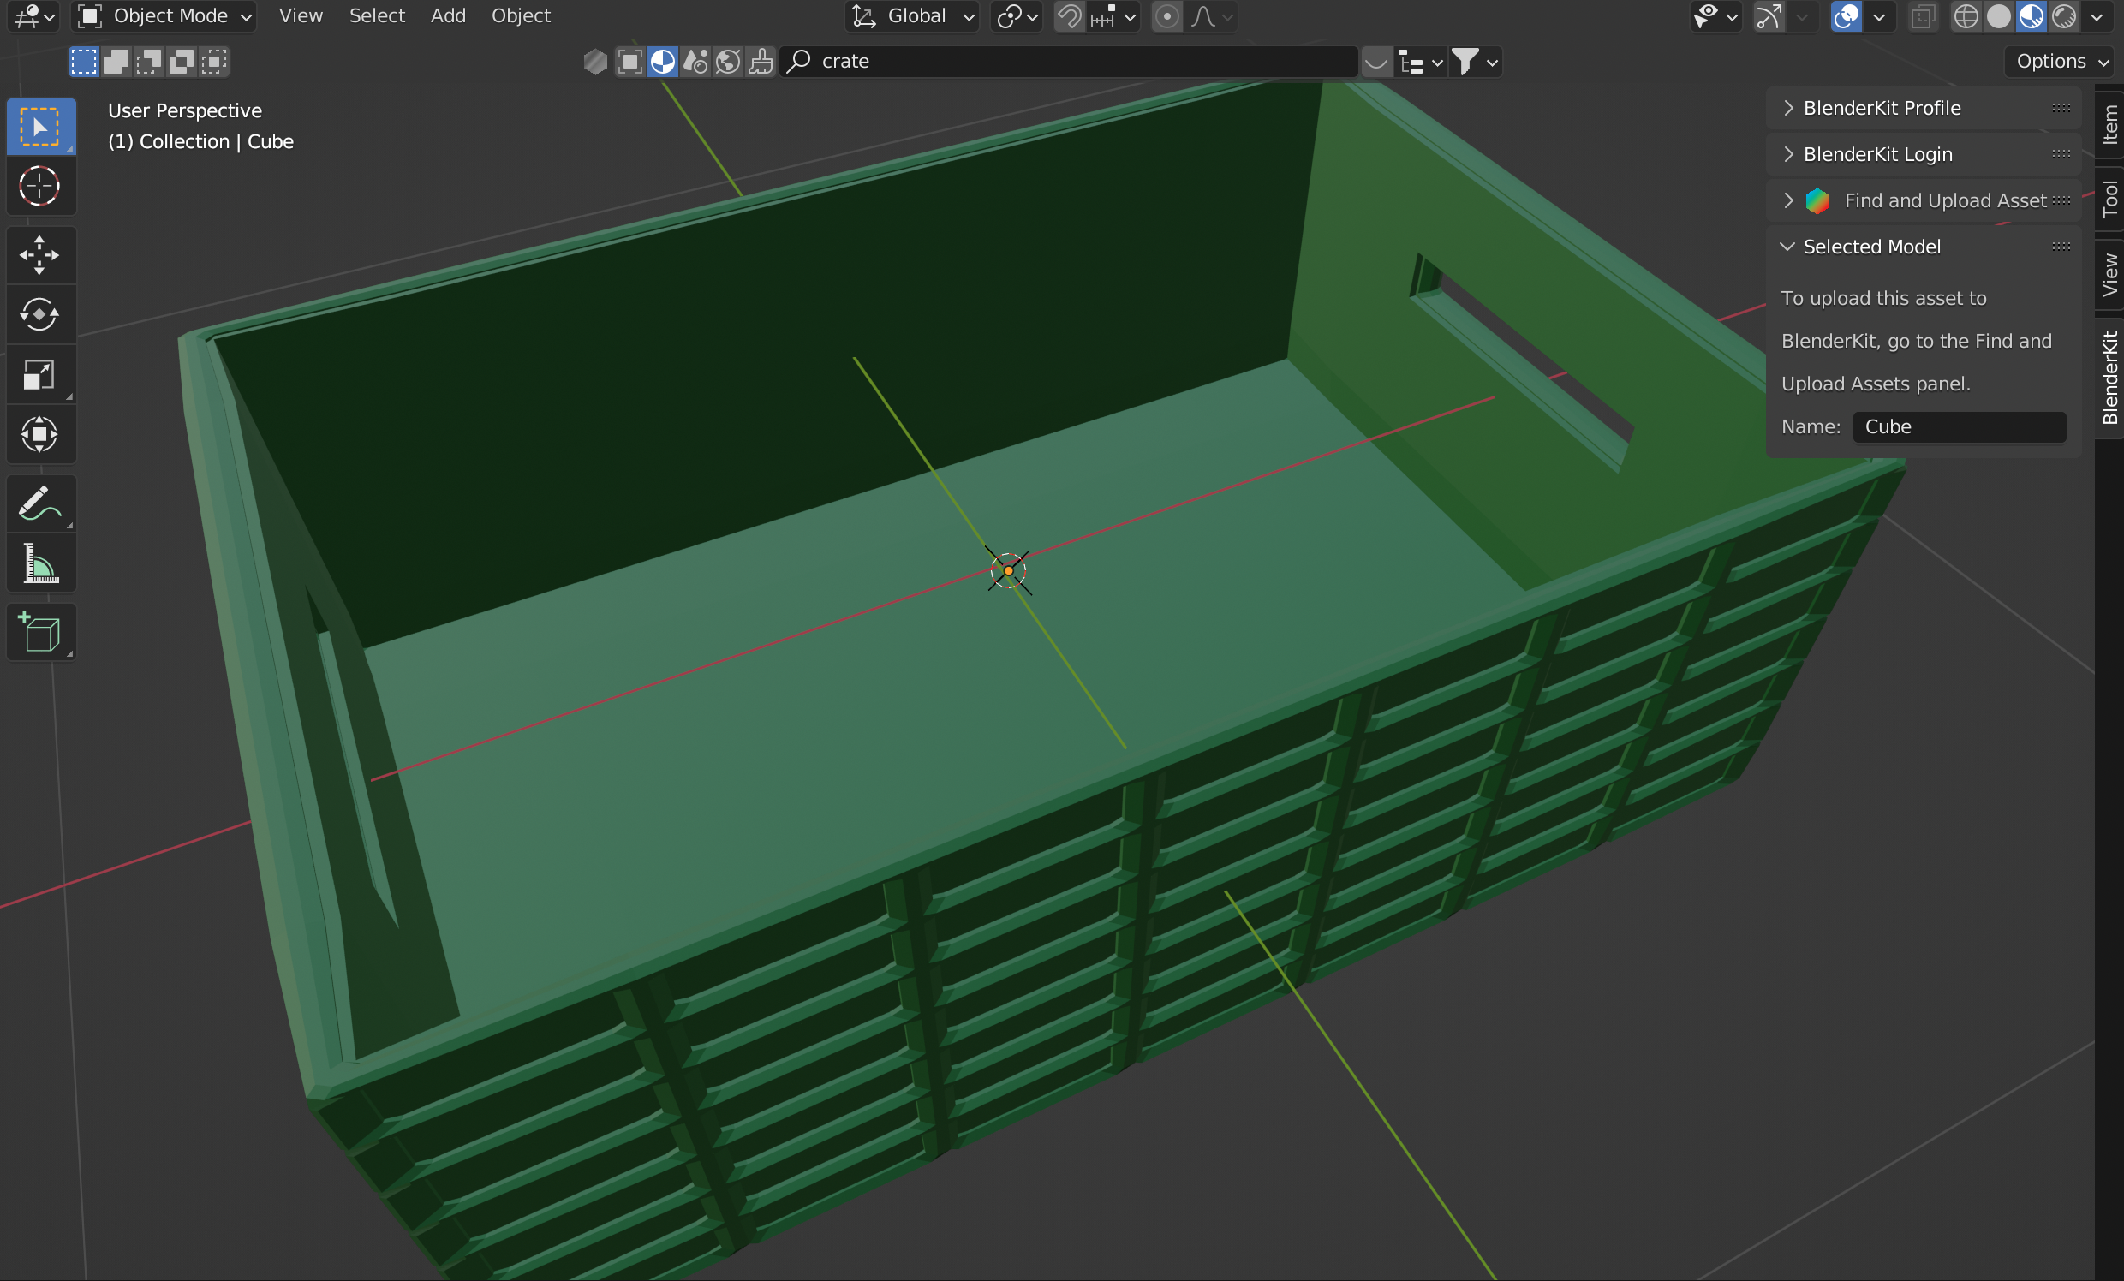Image resolution: width=2124 pixels, height=1281 pixels.
Task: Open the Select menu
Action: 377,16
